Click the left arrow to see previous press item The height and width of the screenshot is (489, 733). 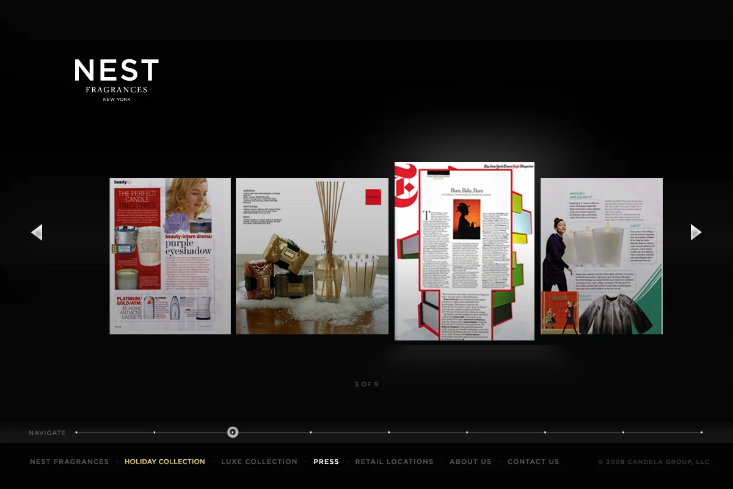tap(37, 232)
